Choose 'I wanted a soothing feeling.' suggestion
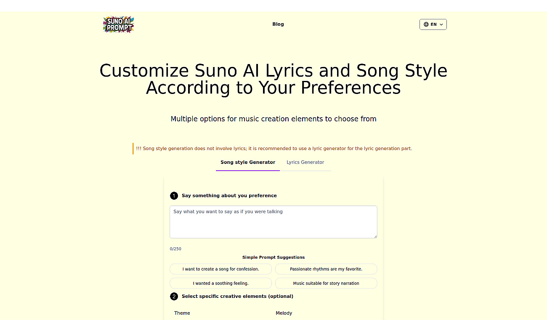 (221, 283)
